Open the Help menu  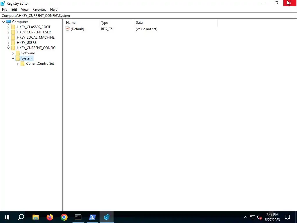[x=54, y=10]
